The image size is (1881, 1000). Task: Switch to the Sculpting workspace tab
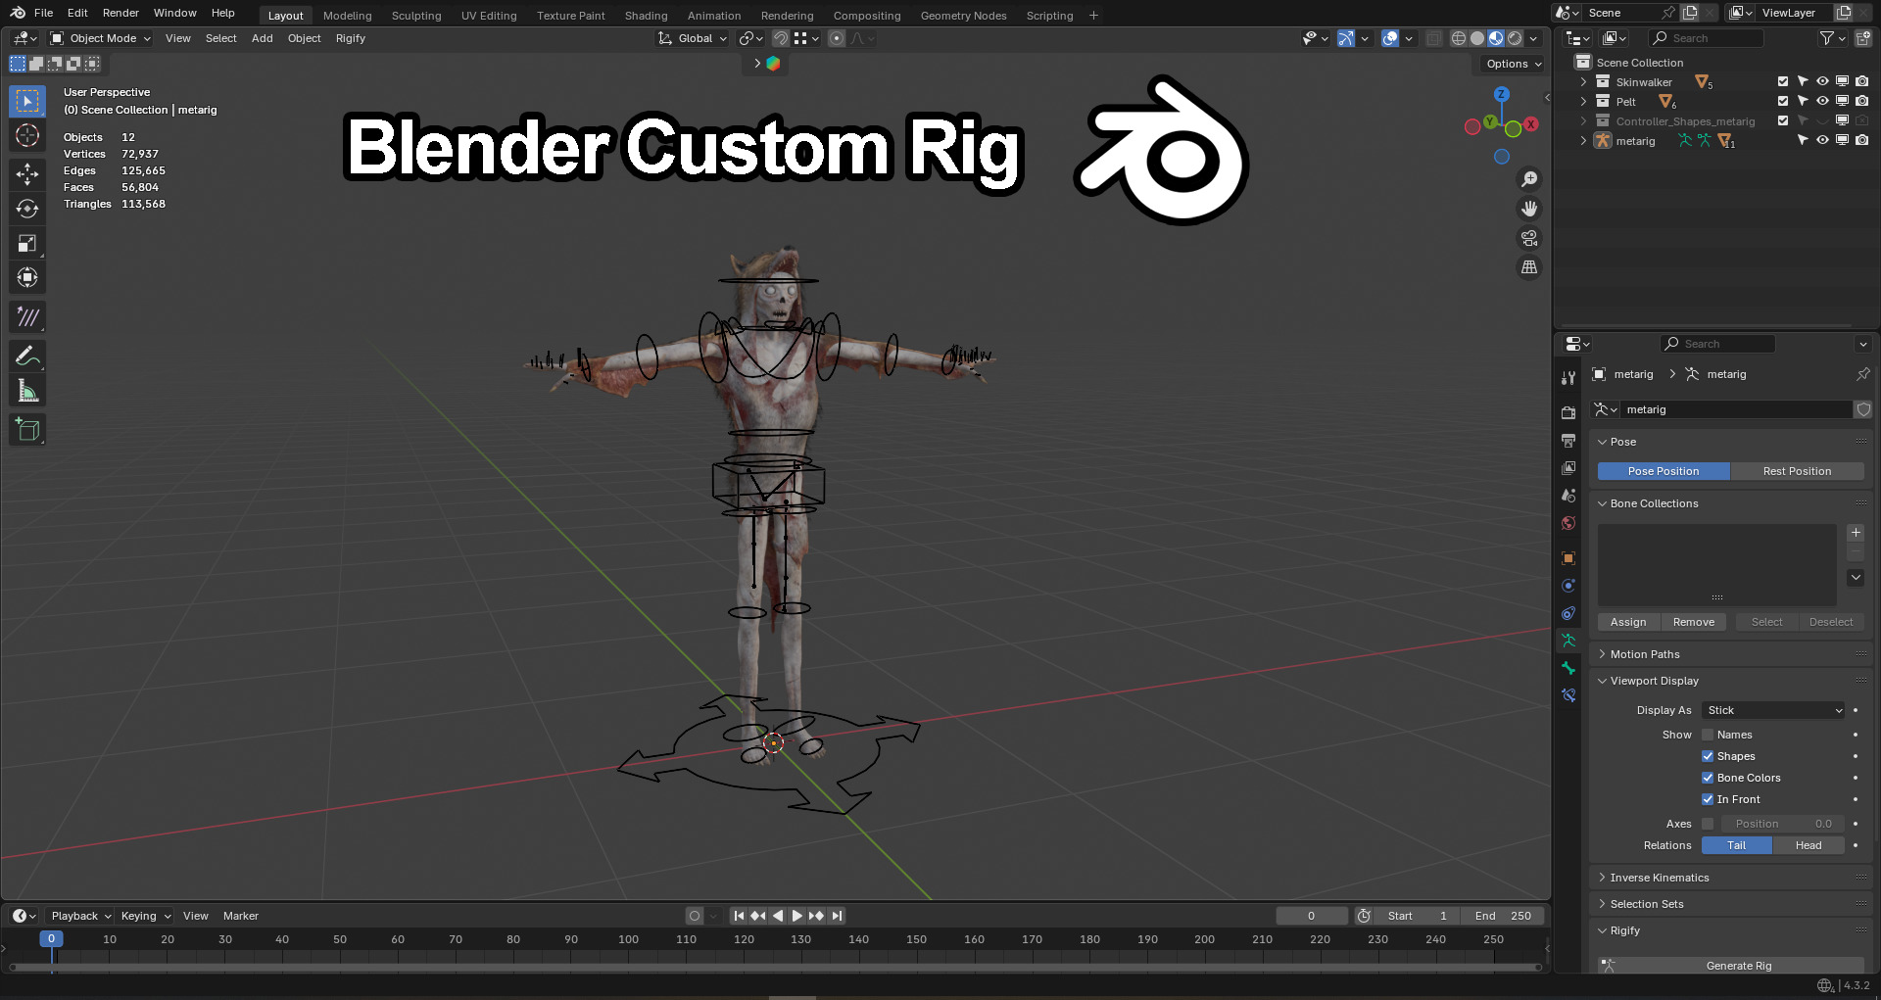click(x=416, y=16)
